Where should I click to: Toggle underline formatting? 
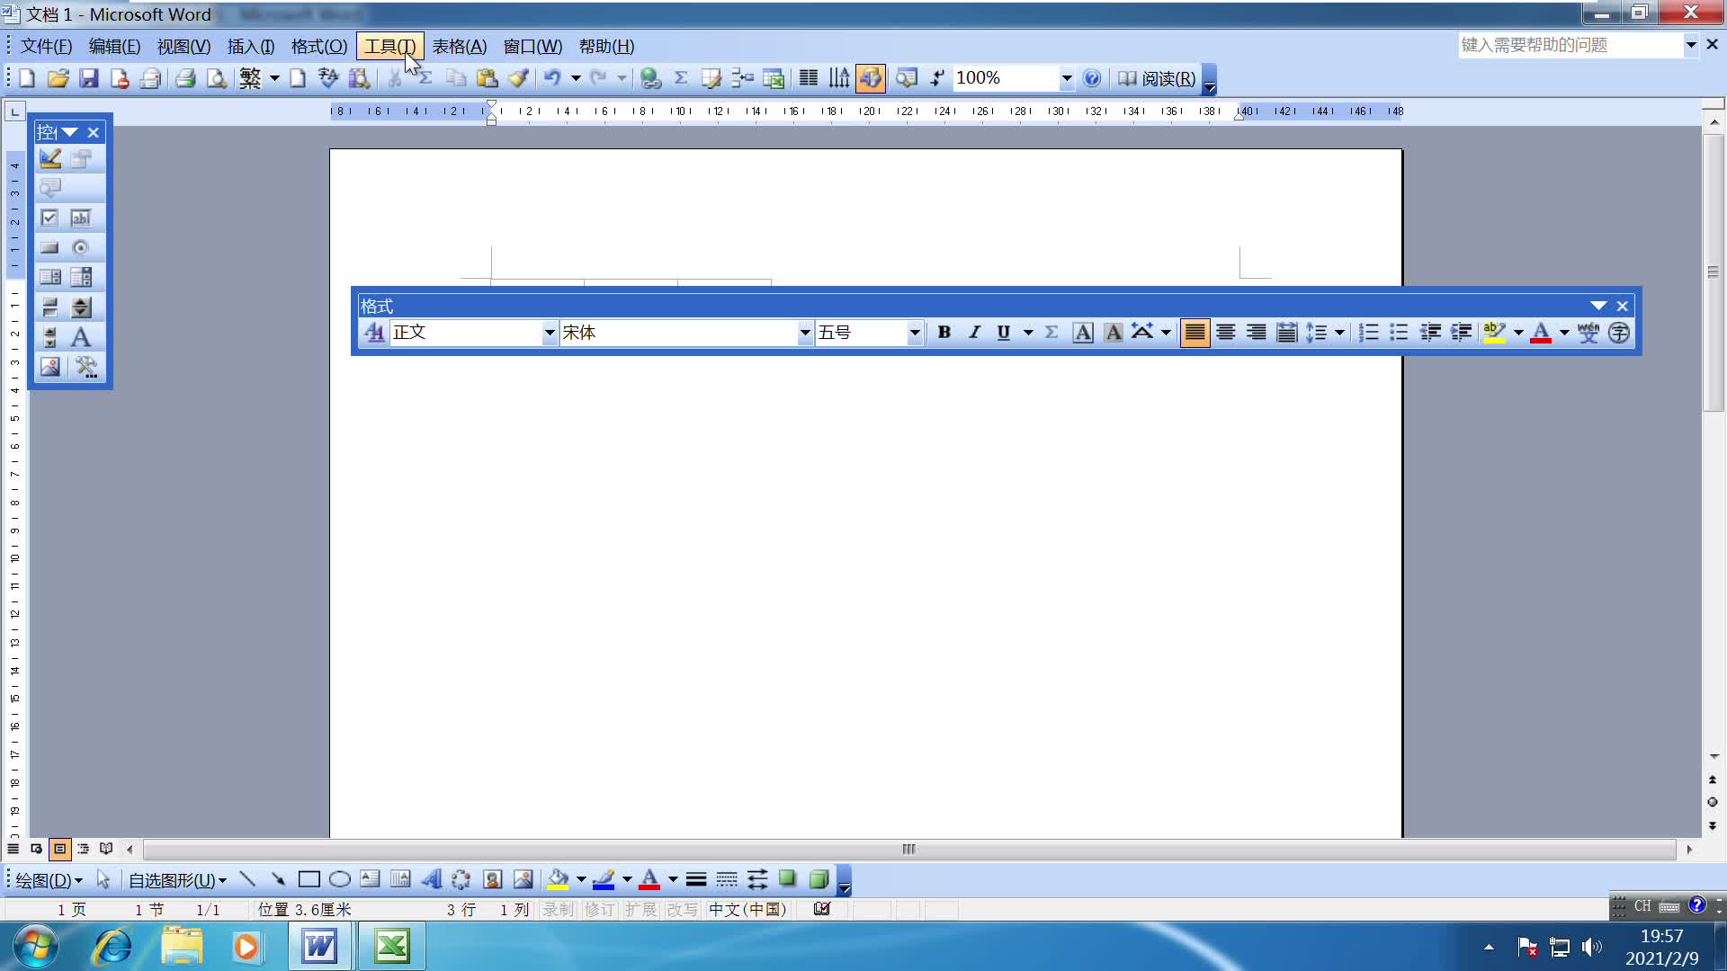point(1003,333)
